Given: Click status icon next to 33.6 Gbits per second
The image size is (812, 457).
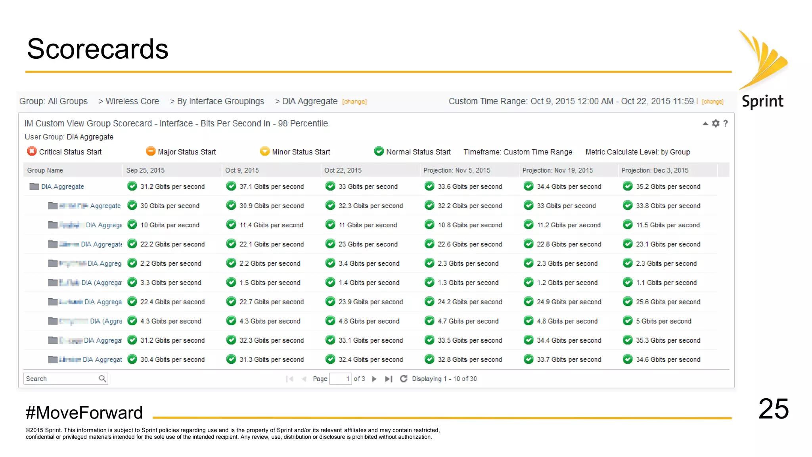Looking at the screenshot, I should tap(429, 186).
